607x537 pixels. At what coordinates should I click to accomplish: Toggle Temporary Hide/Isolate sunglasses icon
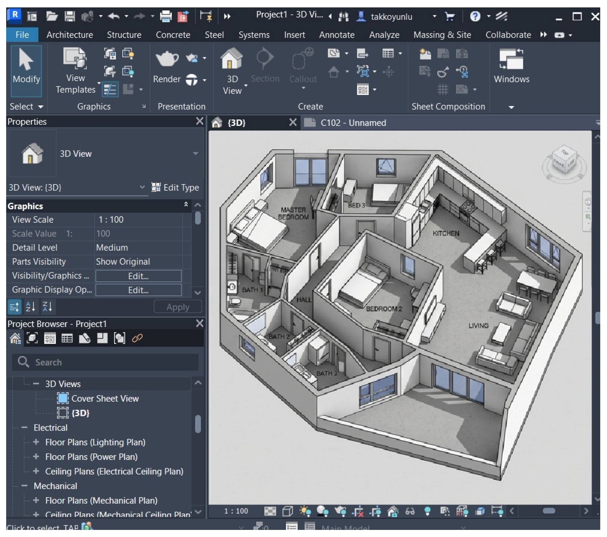point(410,511)
